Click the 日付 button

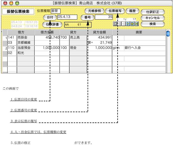click(50, 17)
